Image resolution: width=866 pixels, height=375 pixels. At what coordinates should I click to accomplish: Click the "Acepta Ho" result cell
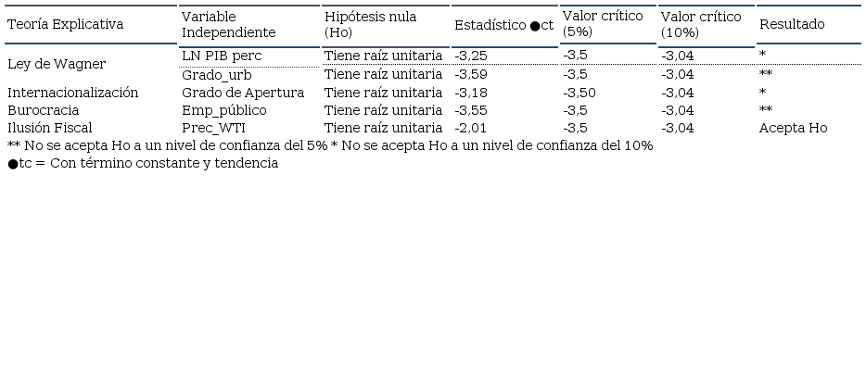tap(793, 128)
